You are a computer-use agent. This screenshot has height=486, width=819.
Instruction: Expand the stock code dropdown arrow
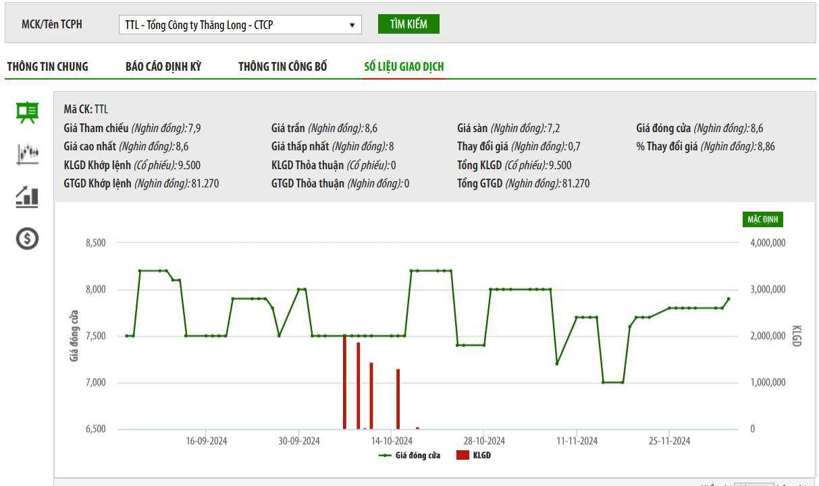pyautogui.click(x=352, y=25)
